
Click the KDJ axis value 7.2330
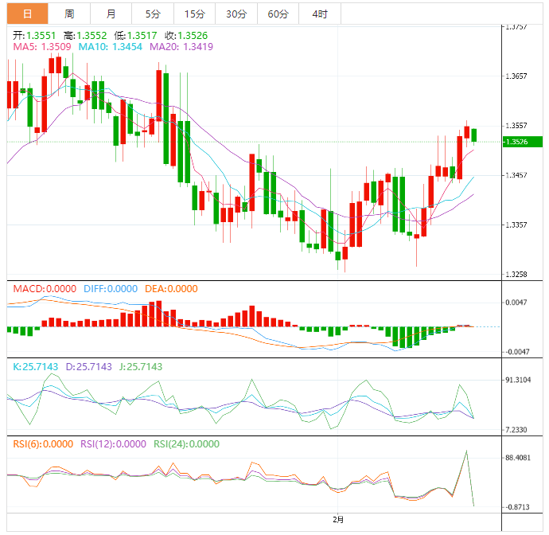[516, 430]
